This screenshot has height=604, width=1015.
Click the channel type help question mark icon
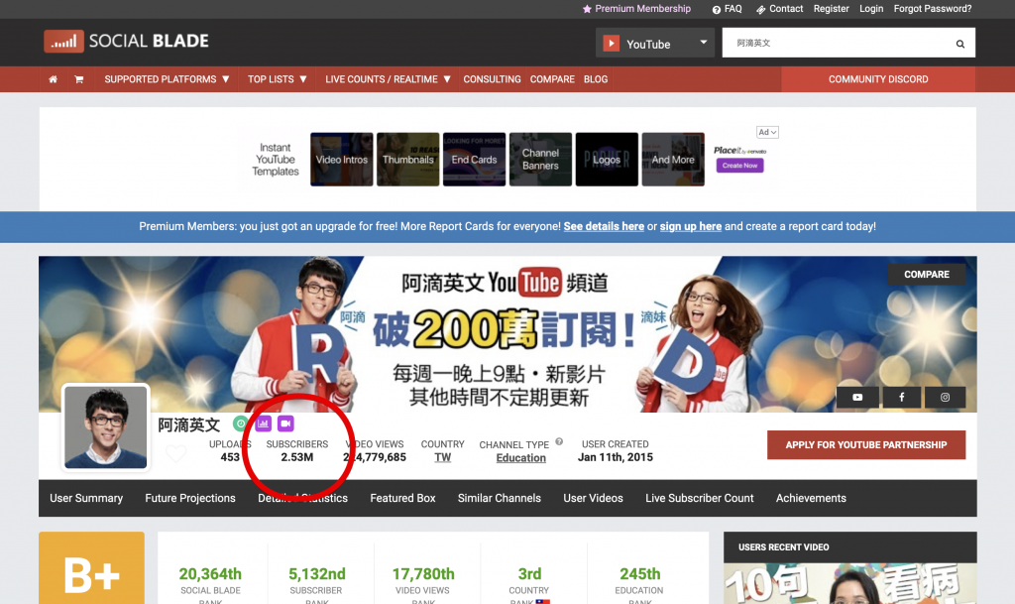(x=559, y=442)
